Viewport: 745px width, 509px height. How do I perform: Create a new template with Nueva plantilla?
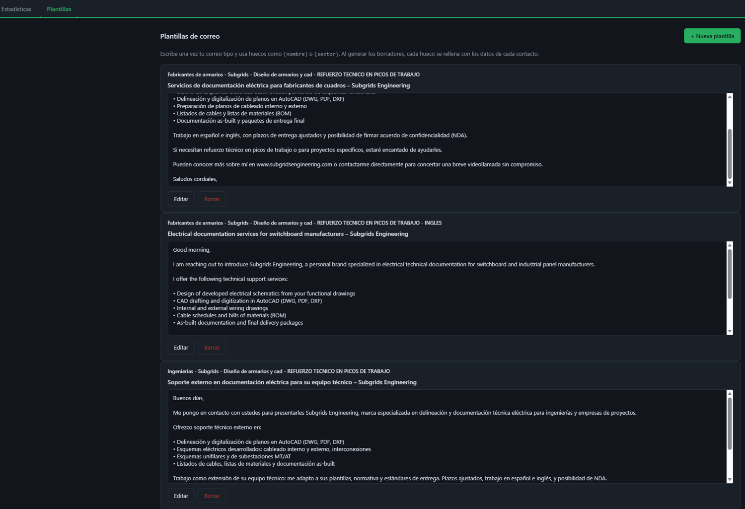[x=712, y=36]
